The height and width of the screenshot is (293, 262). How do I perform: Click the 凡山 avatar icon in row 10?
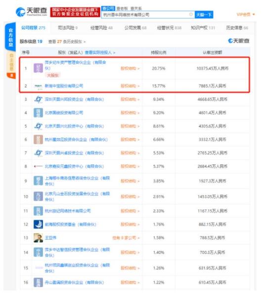coord(38,196)
